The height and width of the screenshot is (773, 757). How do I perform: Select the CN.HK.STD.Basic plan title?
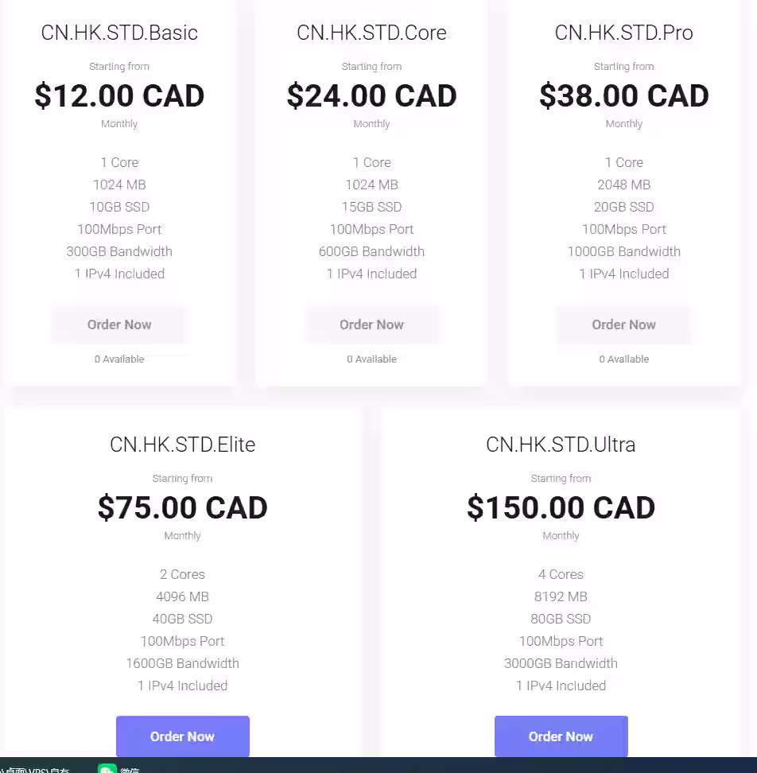pos(119,33)
